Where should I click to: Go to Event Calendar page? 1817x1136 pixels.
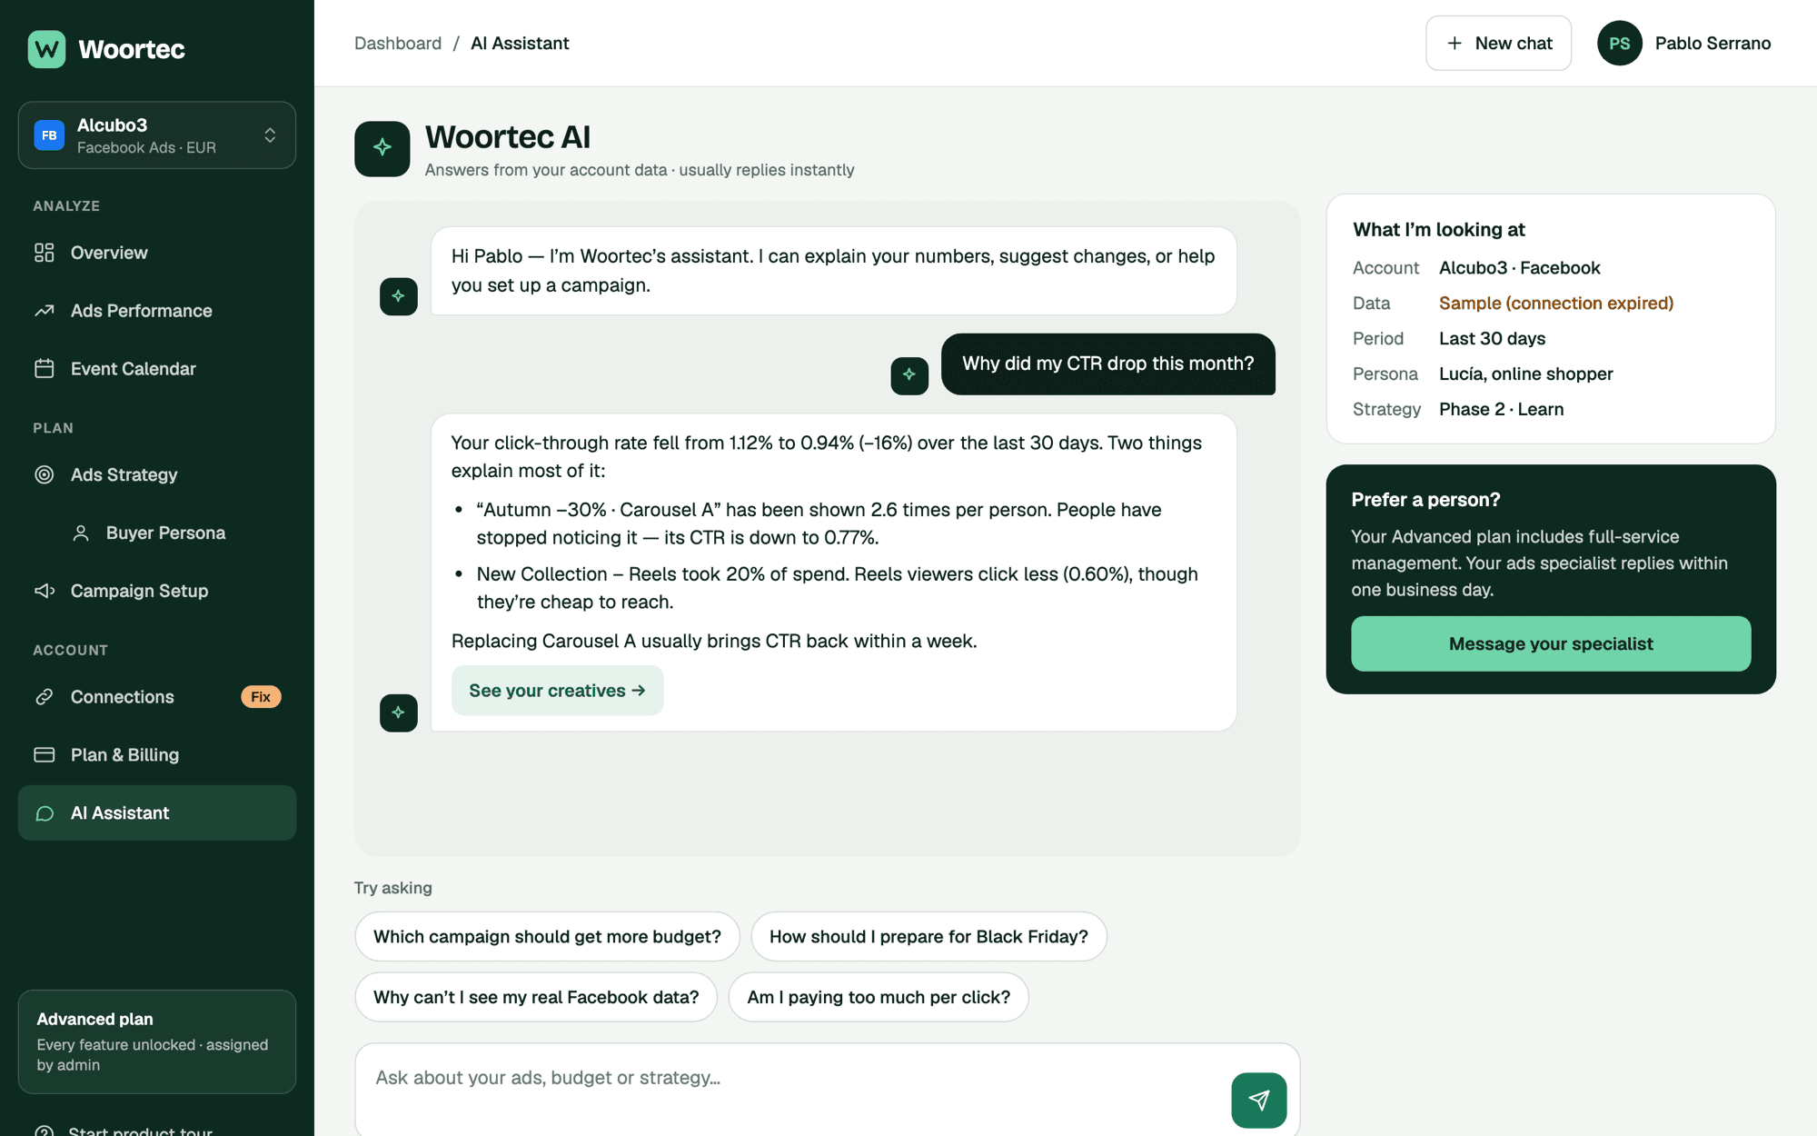(x=157, y=369)
